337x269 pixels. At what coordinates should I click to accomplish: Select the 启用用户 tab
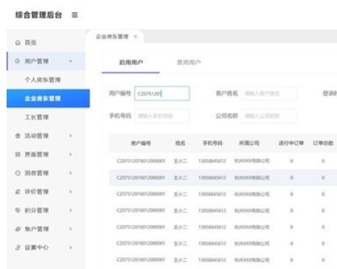(131, 62)
